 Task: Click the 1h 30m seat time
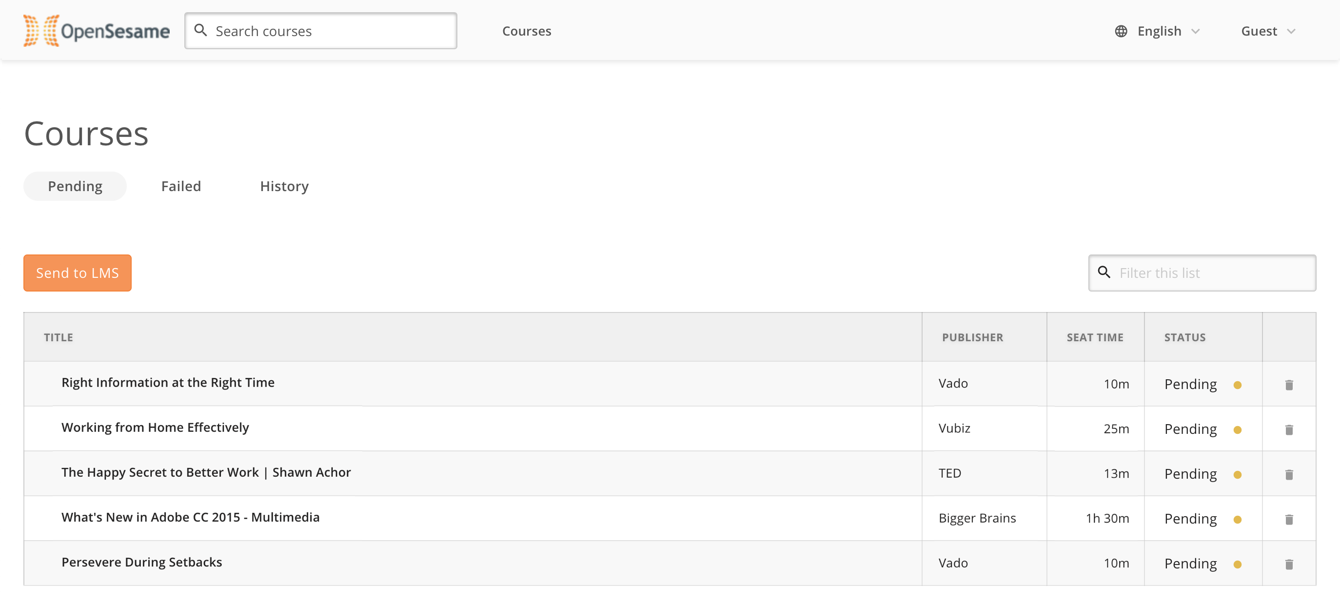click(1107, 518)
